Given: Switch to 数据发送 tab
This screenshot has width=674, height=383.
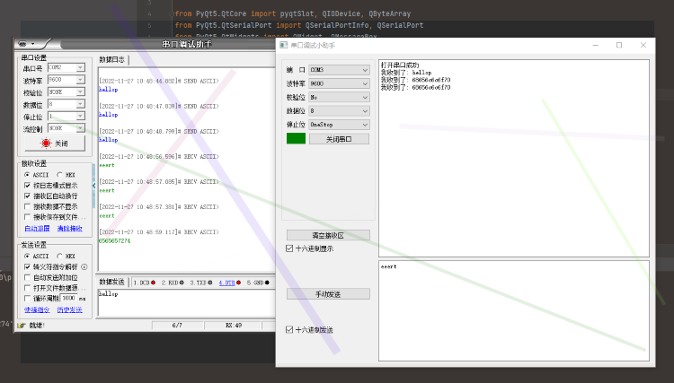Looking at the screenshot, I should click(x=111, y=282).
